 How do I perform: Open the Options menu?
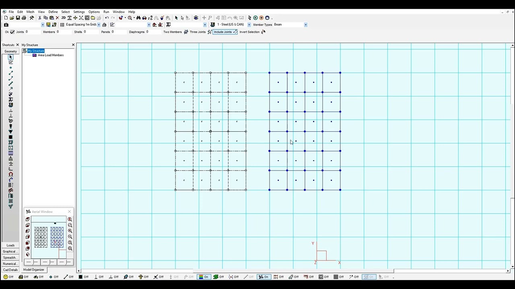tap(94, 12)
